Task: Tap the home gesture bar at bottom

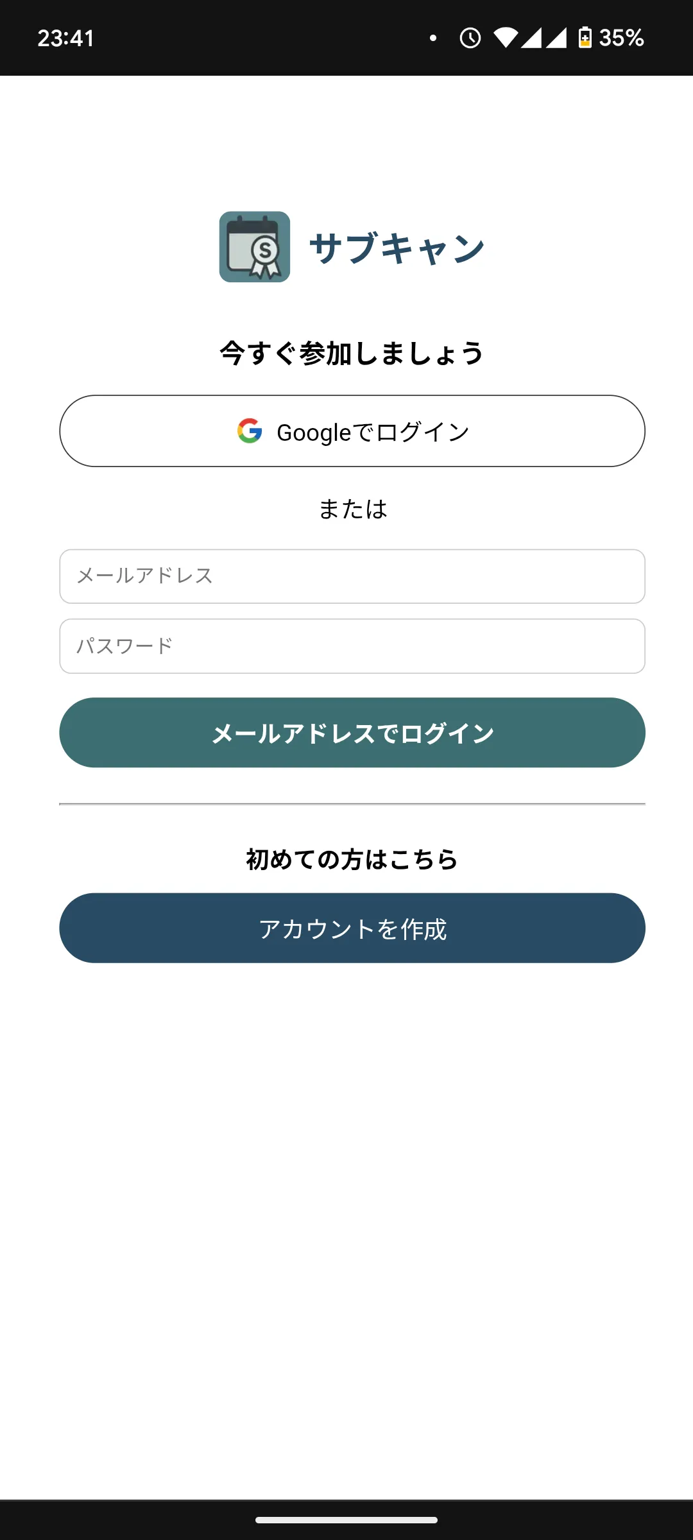Action: tap(346, 1520)
